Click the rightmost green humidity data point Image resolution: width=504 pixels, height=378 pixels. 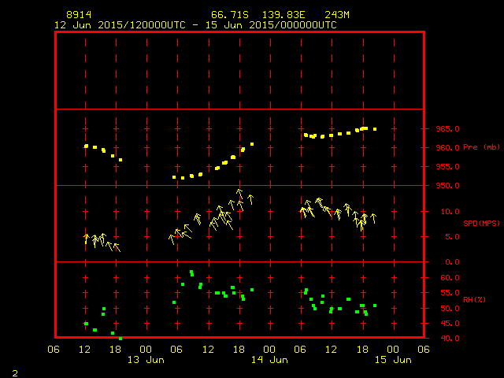pos(375,306)
